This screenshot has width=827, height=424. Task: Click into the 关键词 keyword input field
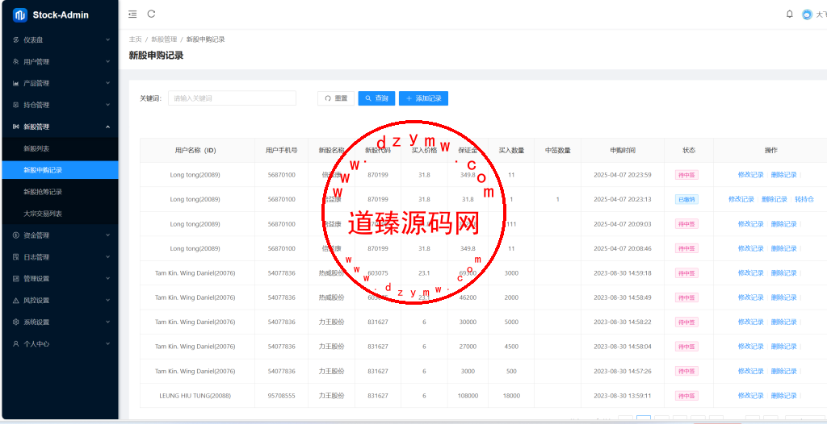[232, 98]
